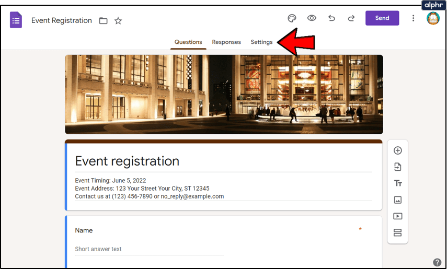This screenshot has width=447, height=269.
Task: Click the Short answer text field
Action: 149,249
